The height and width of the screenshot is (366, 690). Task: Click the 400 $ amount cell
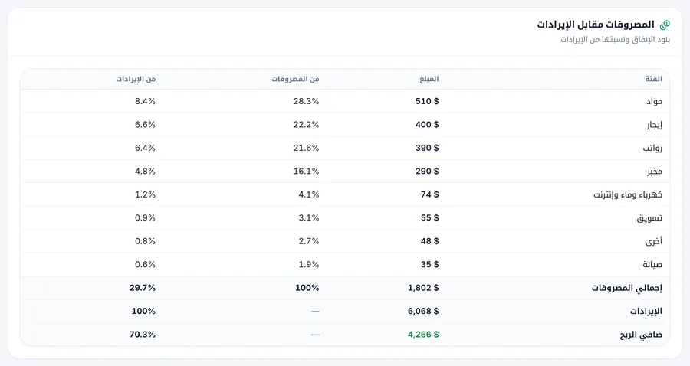[x=427, y=124]
